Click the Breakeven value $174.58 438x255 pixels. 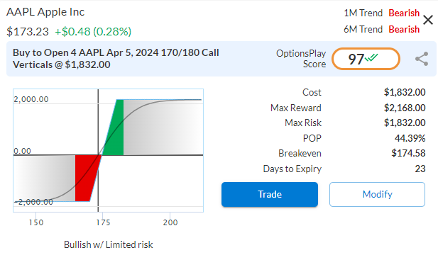click(x=408, y=153)
